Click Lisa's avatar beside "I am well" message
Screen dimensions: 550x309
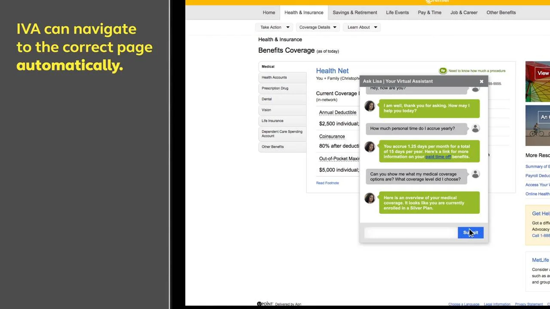click(370, 106)
